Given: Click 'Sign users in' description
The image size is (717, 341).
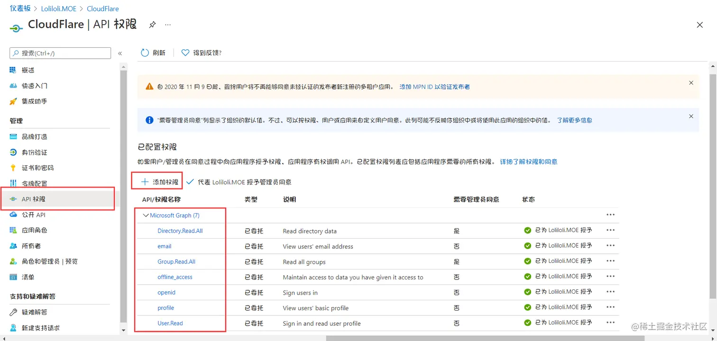Looking at the screenshot, I should tap(300, 293).
